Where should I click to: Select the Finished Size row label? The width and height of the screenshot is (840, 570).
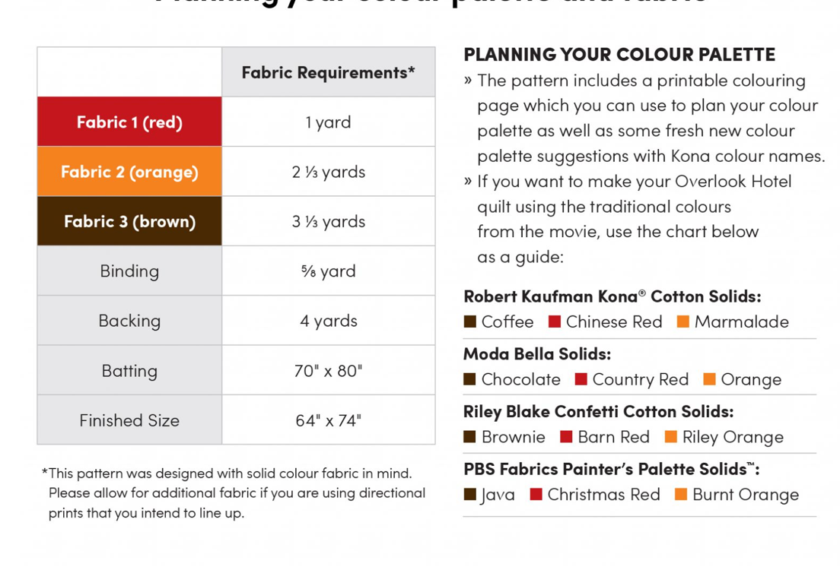point(129,420)
